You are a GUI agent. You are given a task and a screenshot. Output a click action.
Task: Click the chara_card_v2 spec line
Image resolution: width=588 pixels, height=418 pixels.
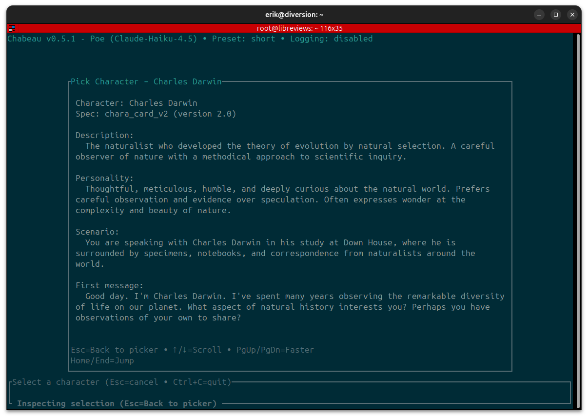[156, 114]
